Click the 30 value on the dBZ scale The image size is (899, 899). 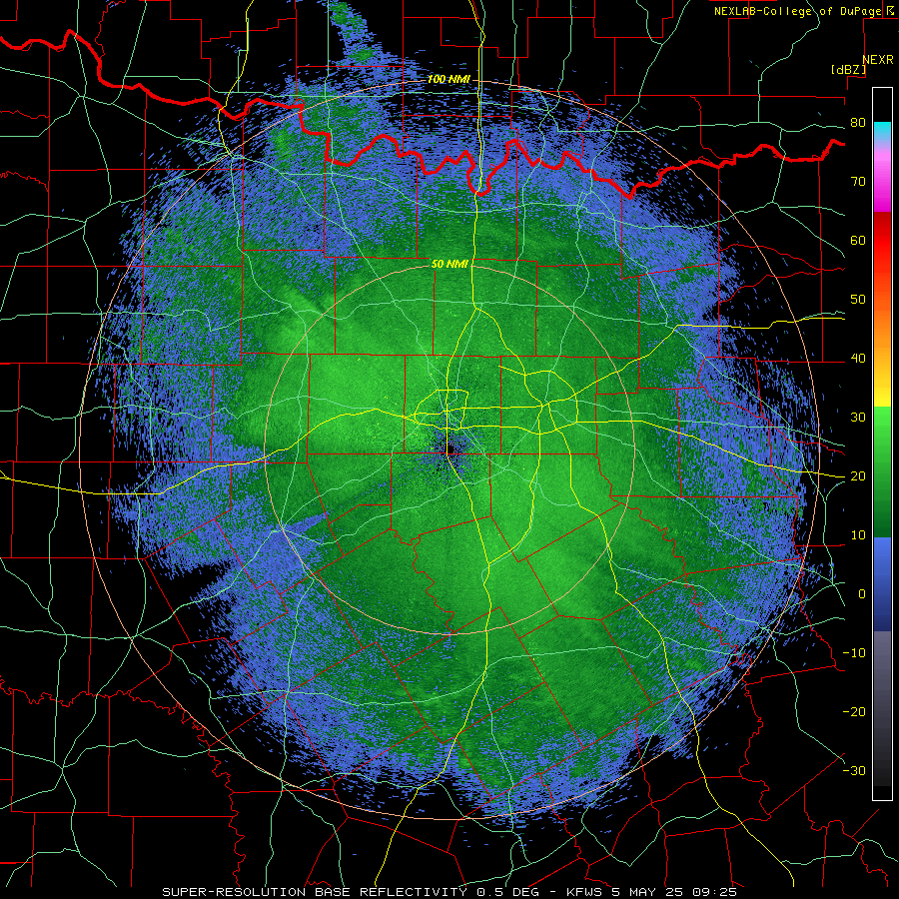point(858,417)
